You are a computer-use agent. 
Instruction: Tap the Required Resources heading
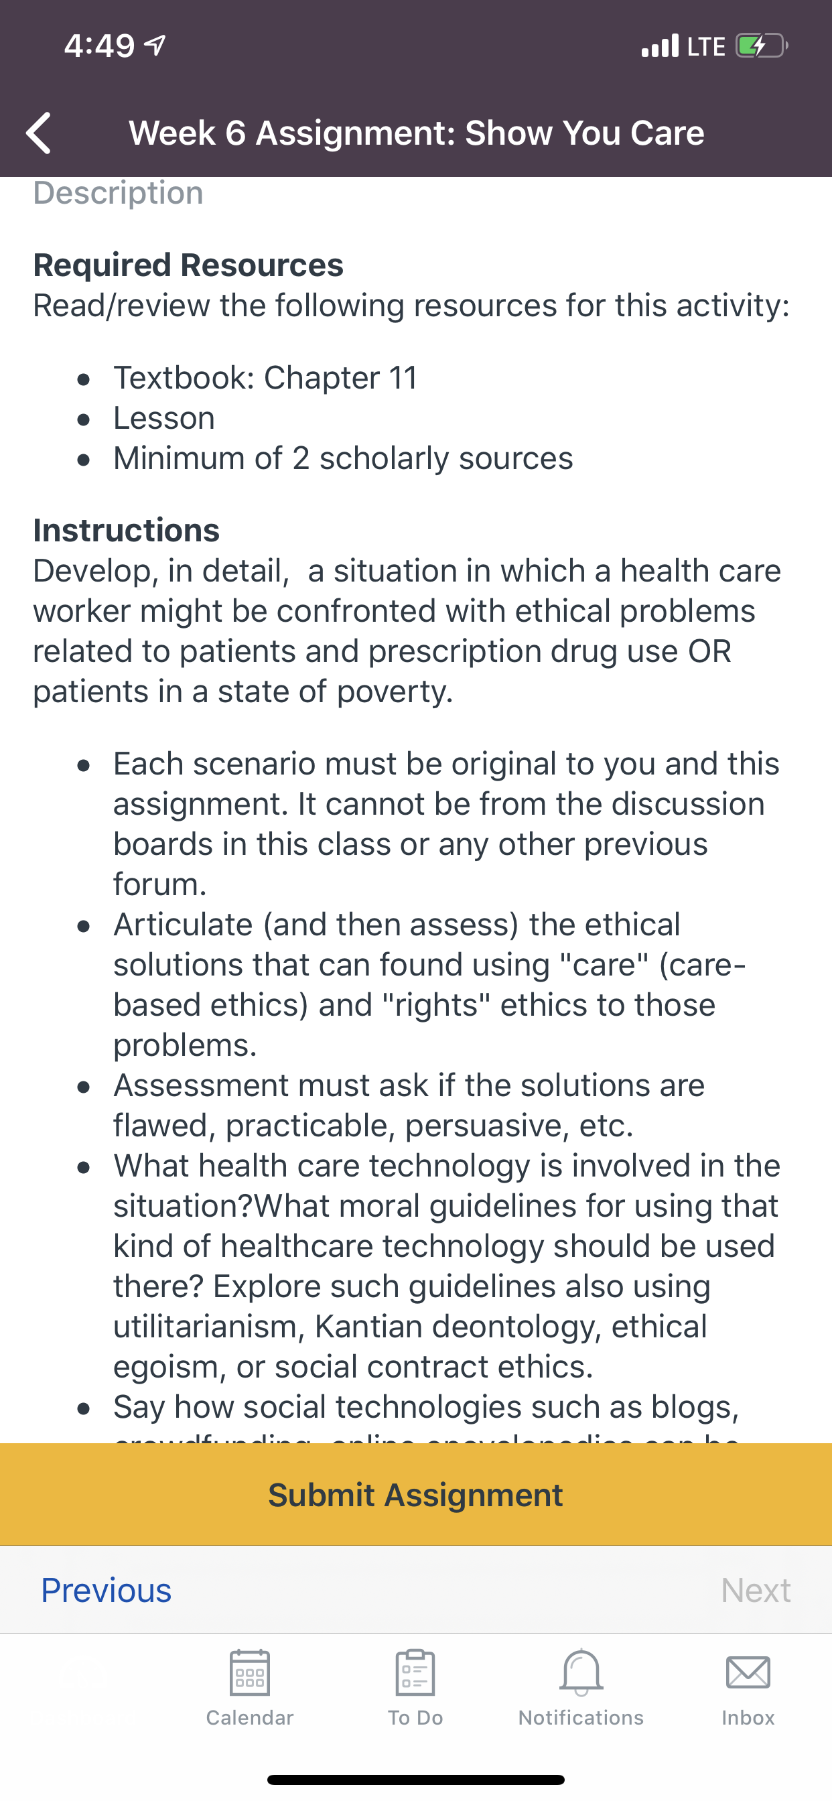coord(189,265)
